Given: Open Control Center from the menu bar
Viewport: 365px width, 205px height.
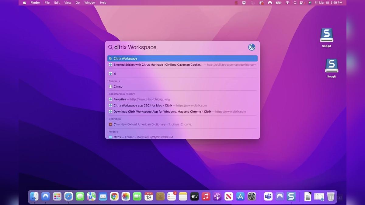Looking at the screenshot, I should [302, 3].
